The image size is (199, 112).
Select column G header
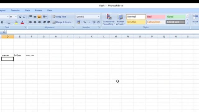tap(44, 37)
